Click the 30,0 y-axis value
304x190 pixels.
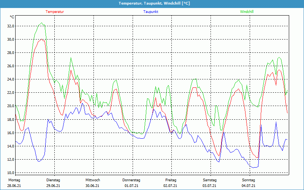coord(11,40)
